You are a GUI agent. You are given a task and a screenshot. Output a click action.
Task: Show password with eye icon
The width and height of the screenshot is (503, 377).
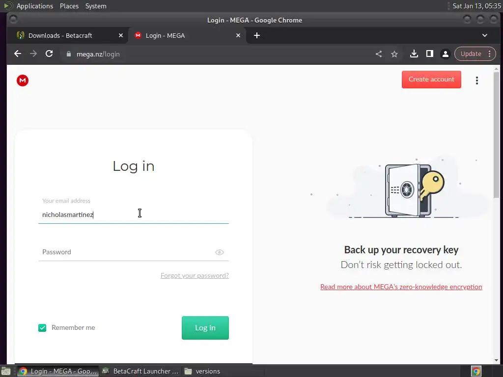220,252
